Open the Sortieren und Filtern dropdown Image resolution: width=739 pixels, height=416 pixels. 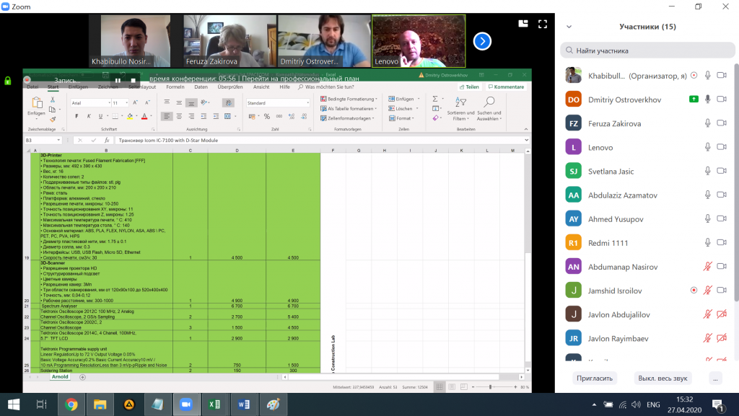pyautogui.click(x=461, y=109)
